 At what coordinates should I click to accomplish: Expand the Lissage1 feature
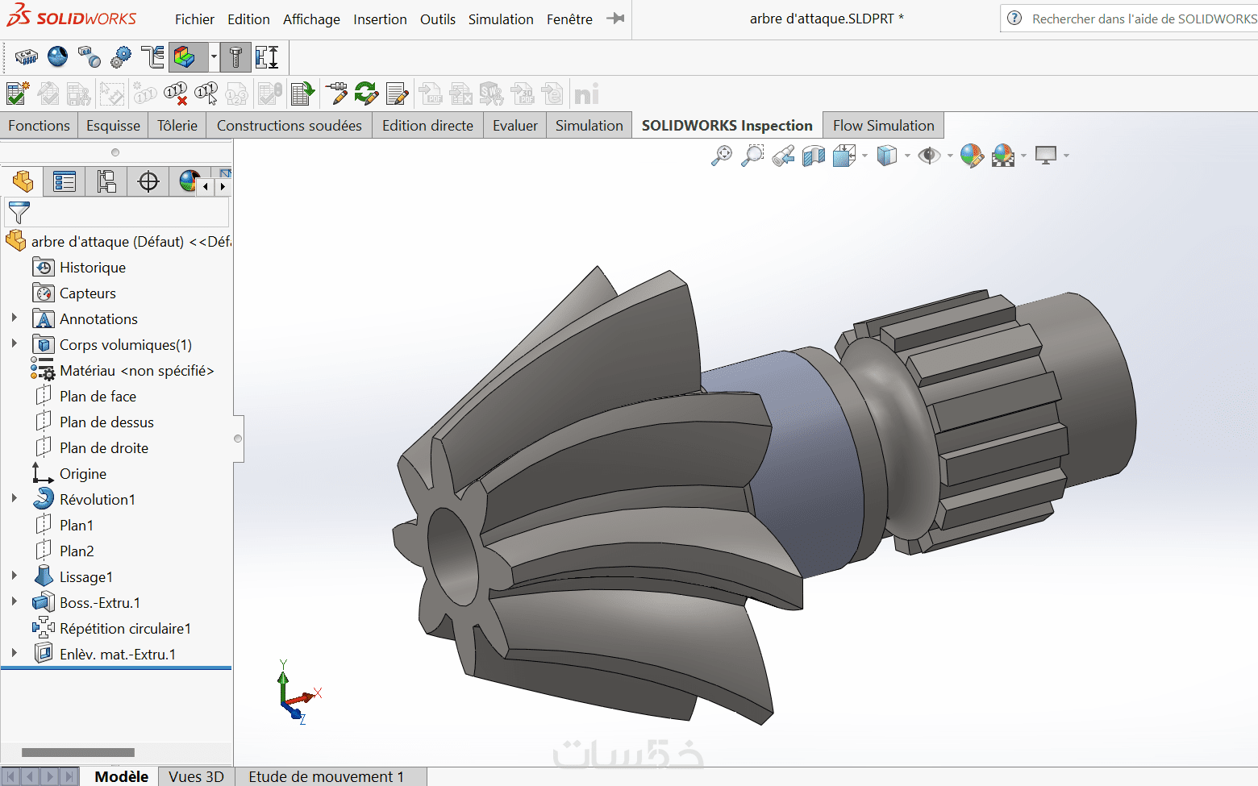coord(14,576)
